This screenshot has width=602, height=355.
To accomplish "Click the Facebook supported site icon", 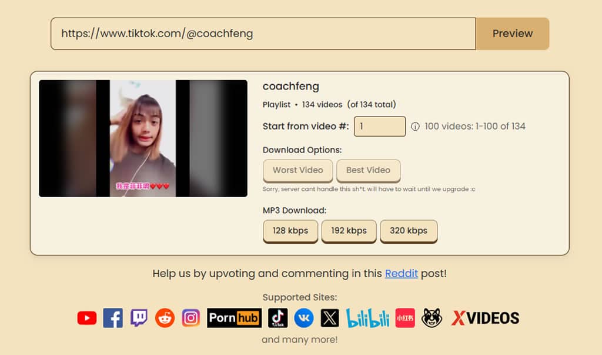I will pos(113,318).
